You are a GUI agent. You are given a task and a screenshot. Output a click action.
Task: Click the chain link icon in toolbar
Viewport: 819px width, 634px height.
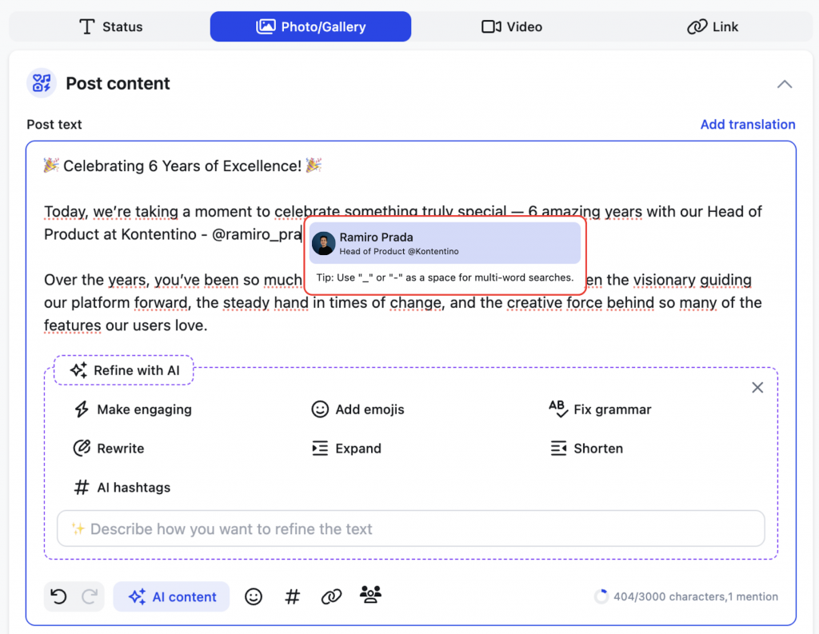331,596
